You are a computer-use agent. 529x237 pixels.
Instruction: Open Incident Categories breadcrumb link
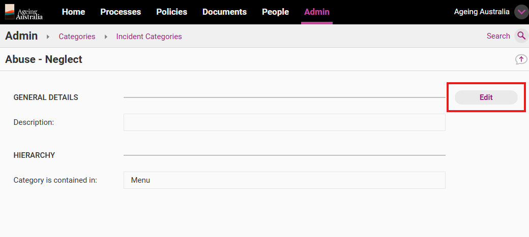click(149, 37)
